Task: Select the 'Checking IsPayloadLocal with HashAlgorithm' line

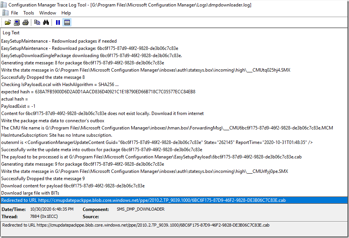Action: coord(174,85)
